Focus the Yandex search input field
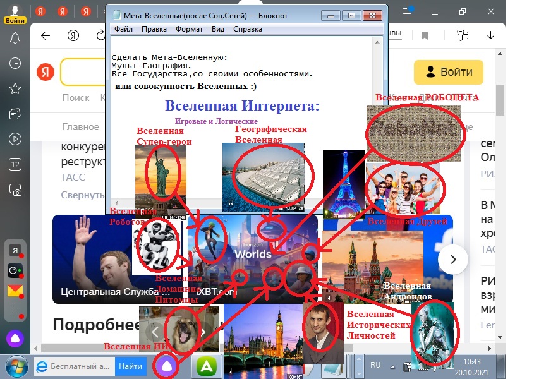 (83, 72)
